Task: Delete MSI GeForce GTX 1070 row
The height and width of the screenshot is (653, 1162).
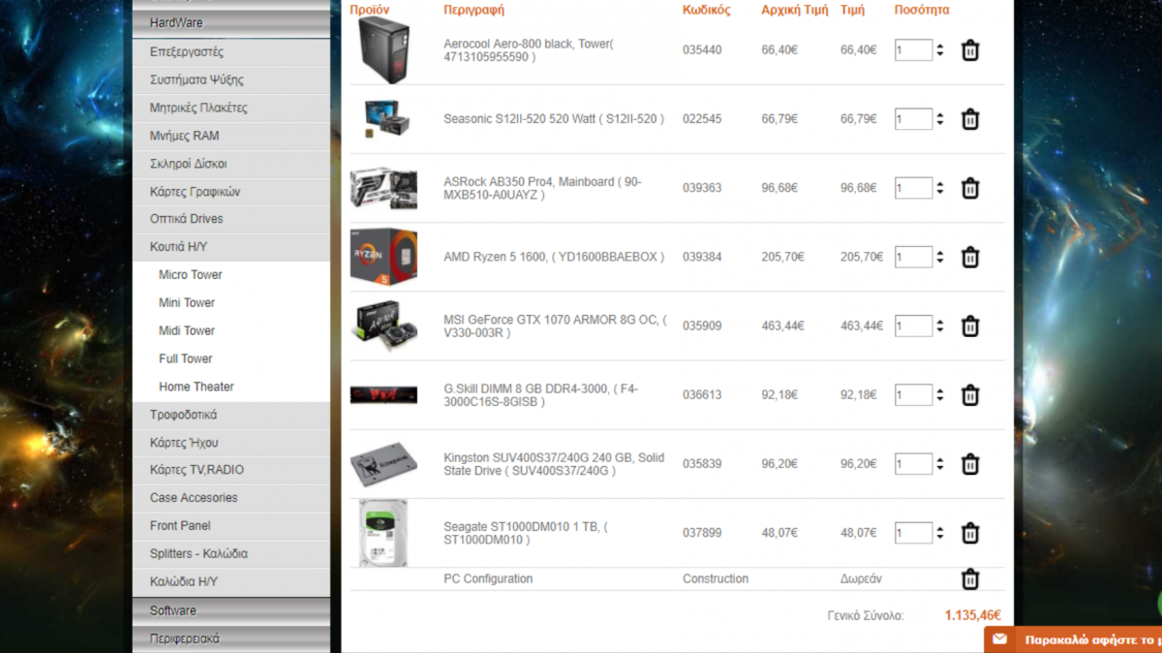Action: click(x=969, y=326)
